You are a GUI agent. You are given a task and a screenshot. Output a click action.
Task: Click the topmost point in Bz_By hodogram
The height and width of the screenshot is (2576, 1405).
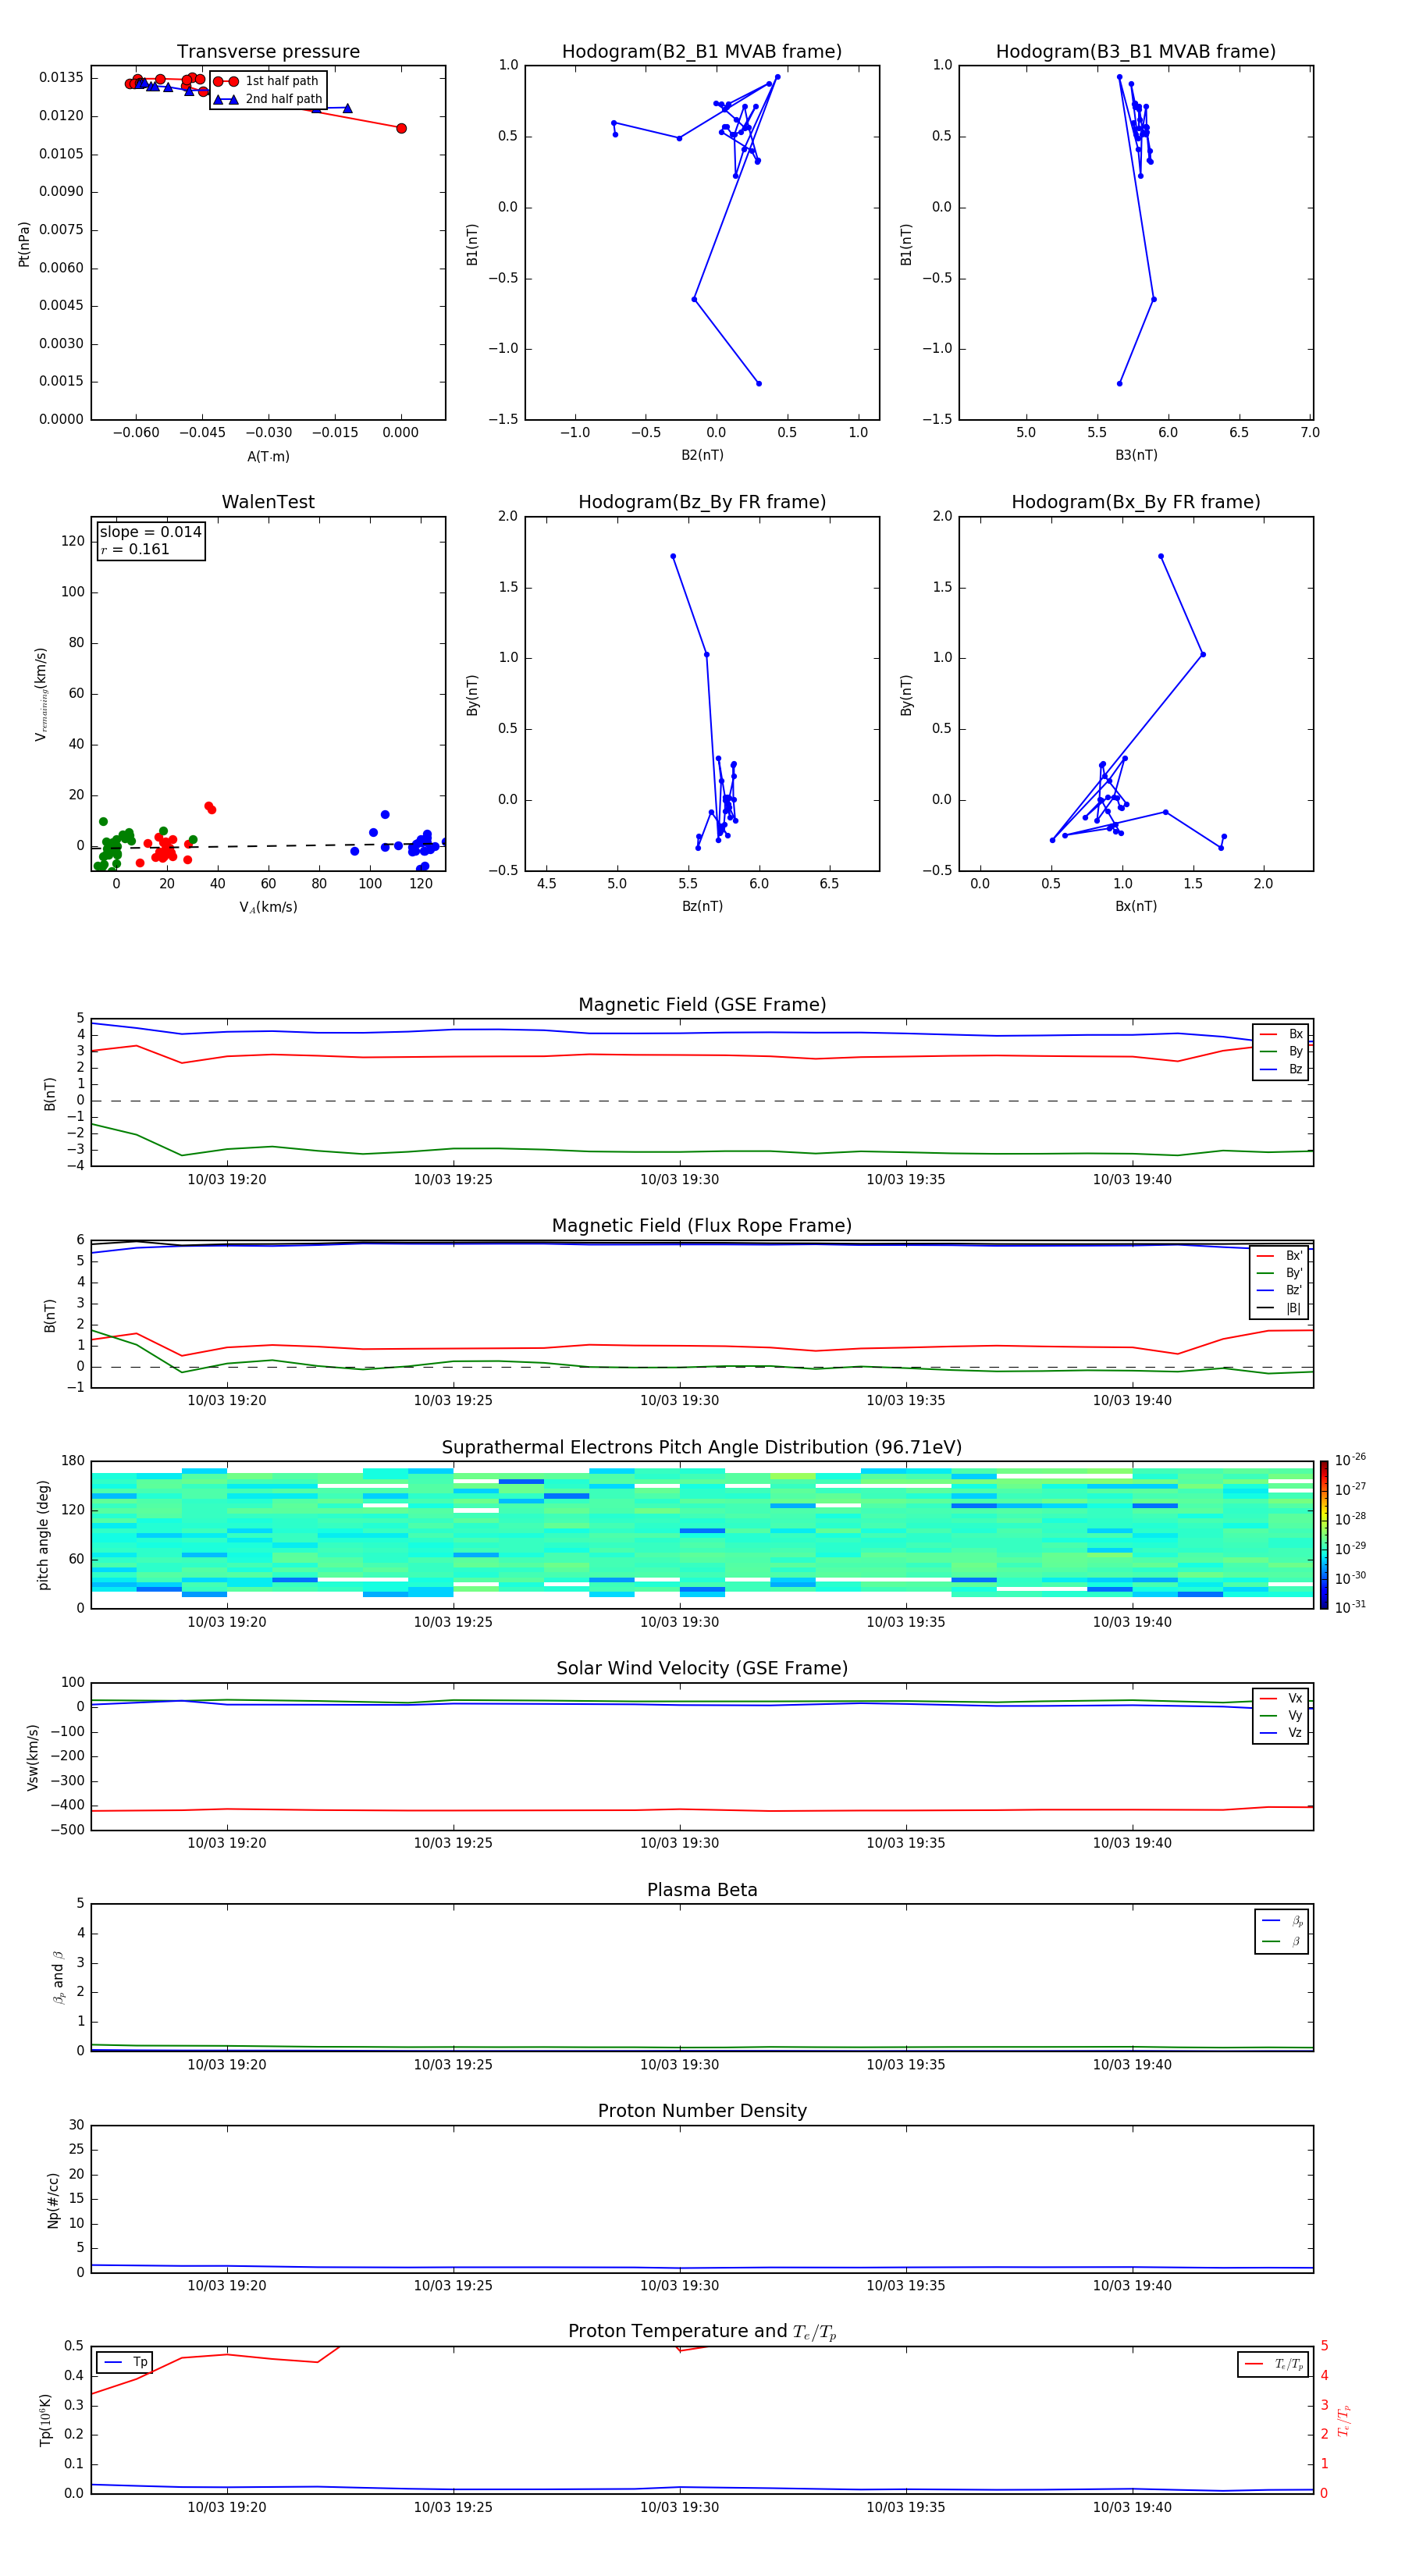[673, 556]
